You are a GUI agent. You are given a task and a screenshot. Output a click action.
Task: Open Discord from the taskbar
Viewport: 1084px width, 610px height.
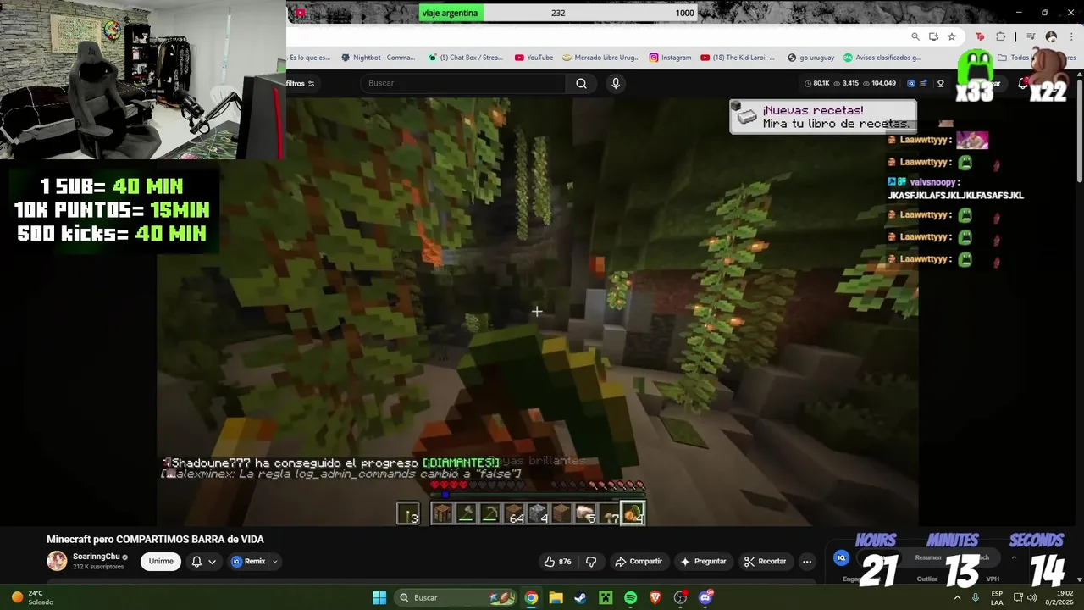click(705, 597)
